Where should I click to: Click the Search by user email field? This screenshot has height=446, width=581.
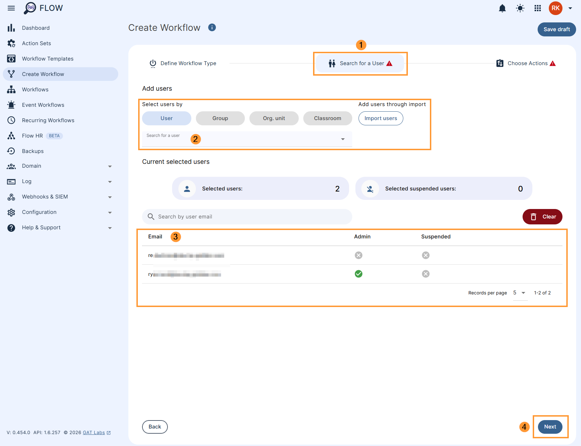tap(247, 217)
